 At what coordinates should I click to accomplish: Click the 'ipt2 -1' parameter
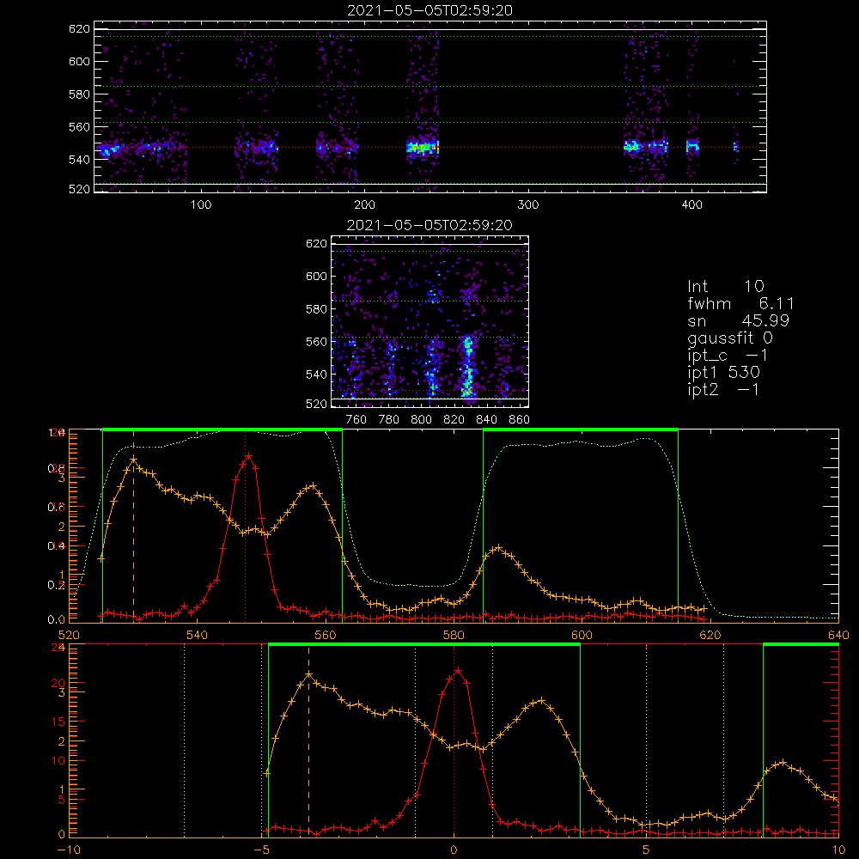coord(723,389)
